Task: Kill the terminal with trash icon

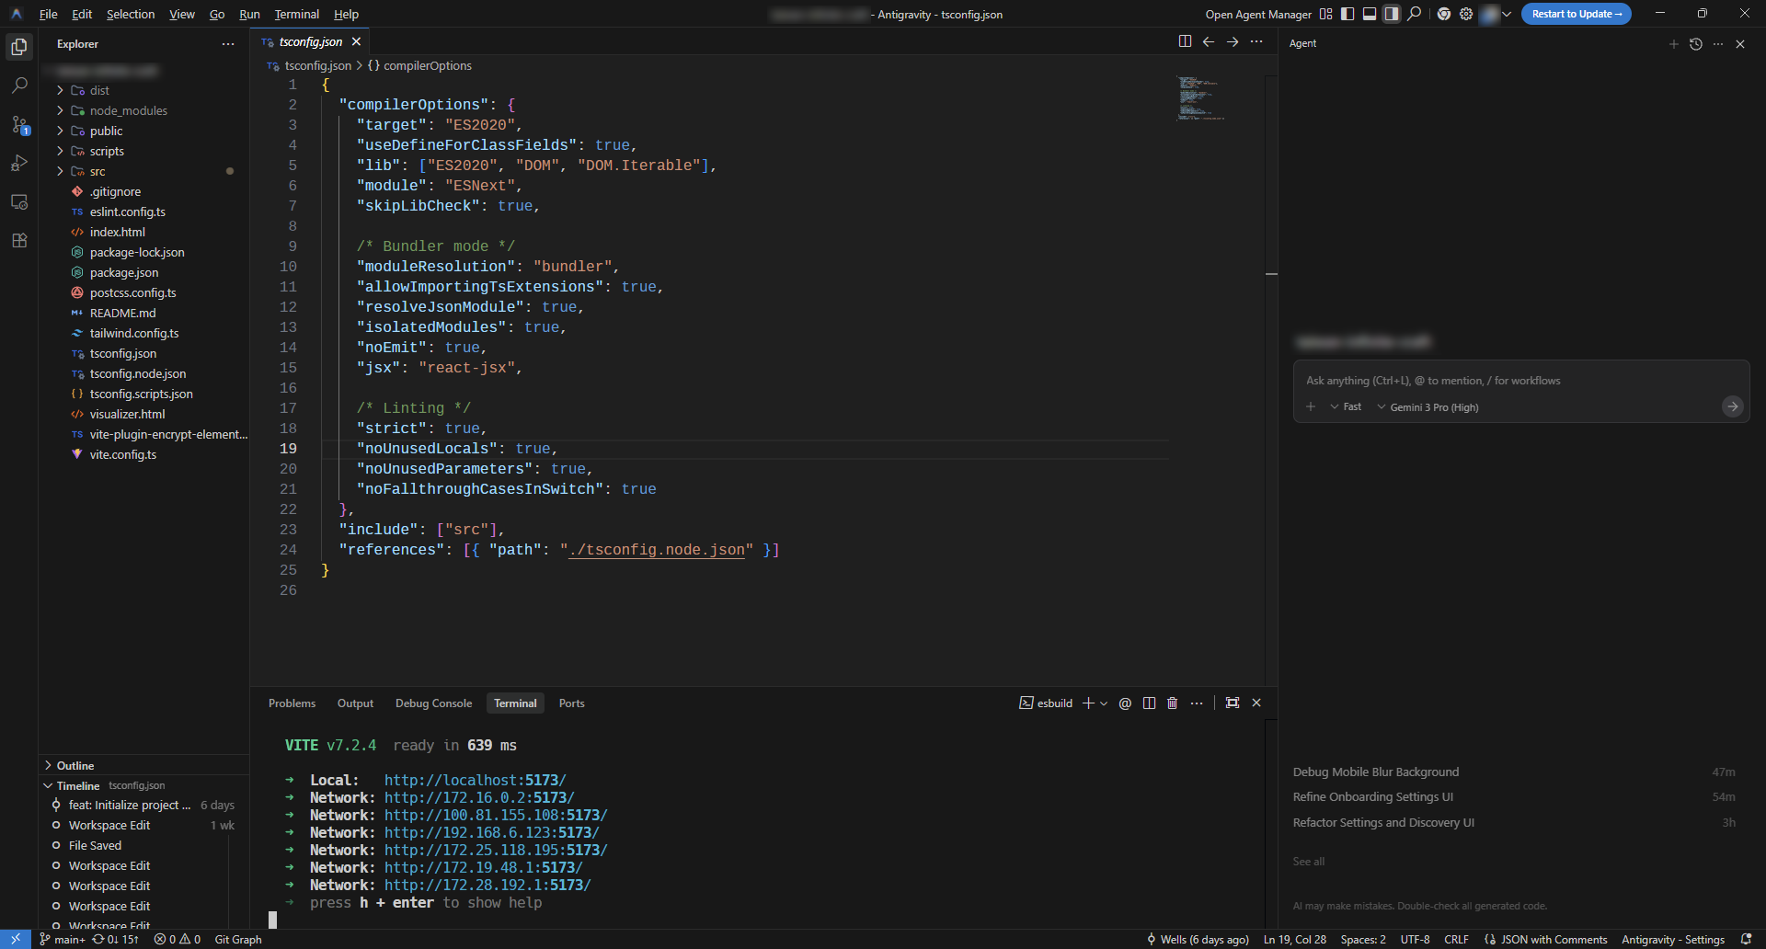Action: coord(1172,703)
